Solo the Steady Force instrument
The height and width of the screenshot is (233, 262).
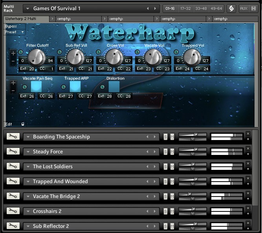165,152
